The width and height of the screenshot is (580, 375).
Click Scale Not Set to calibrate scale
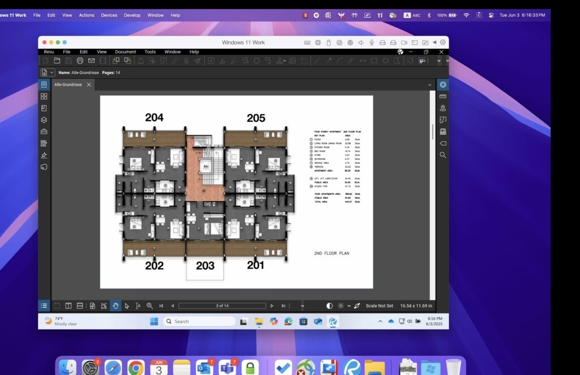[378, 306]
